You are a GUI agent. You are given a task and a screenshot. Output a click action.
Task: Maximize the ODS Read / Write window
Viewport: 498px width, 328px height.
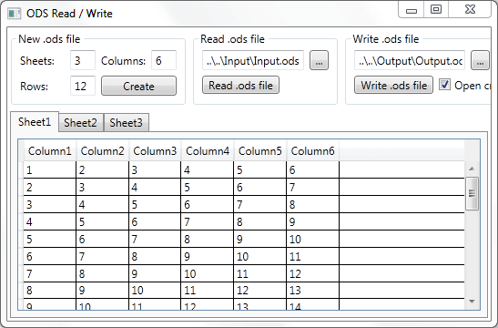[x=436, y=10]
